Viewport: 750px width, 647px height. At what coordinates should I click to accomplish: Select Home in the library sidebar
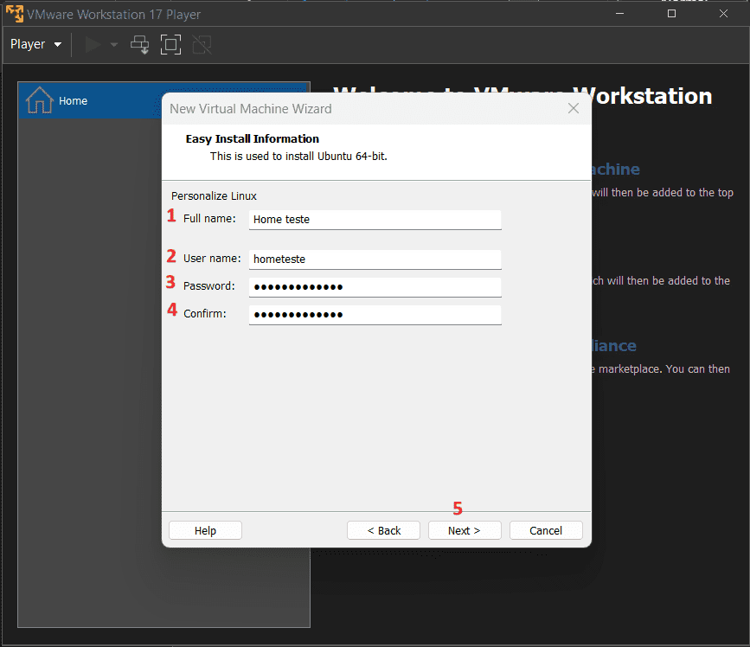pos(73,101)
